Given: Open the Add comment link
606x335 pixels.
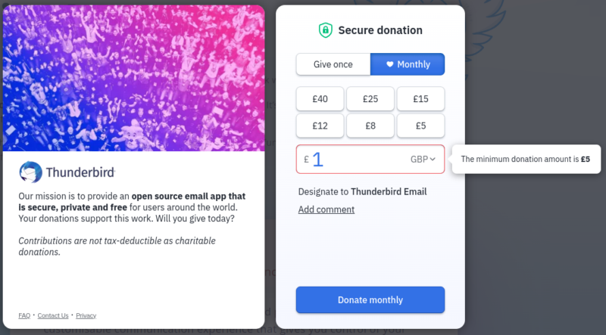Looking at the screenshot, I should [x=326, y=209].
